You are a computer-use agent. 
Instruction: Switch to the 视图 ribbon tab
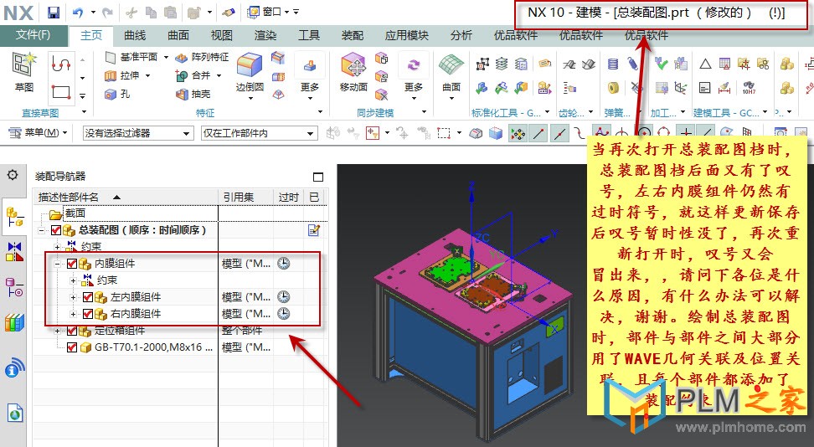click(222, 35)
